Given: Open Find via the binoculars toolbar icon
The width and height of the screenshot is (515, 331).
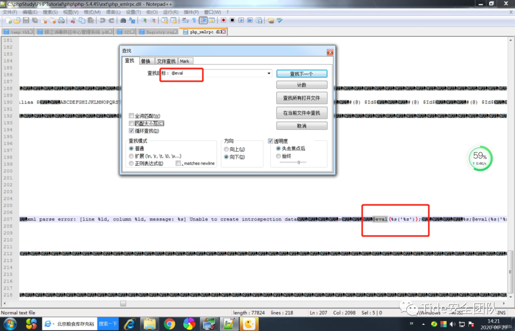Looking at the screenshot, I should click(x=123, y=20).
